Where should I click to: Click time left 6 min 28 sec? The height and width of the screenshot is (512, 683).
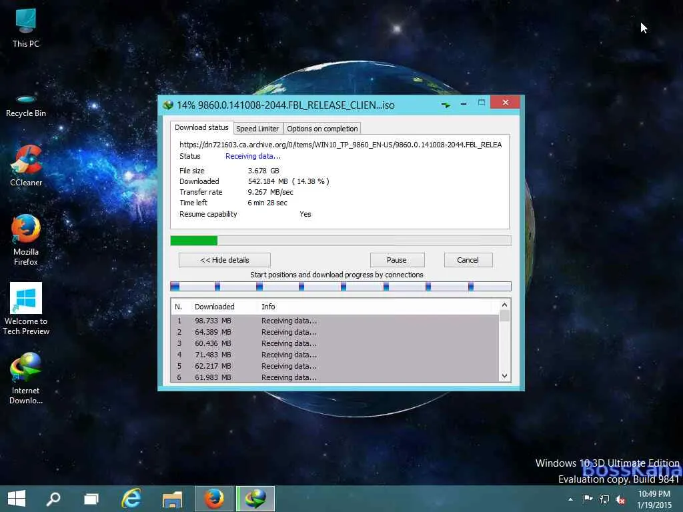tap(267, 203)
